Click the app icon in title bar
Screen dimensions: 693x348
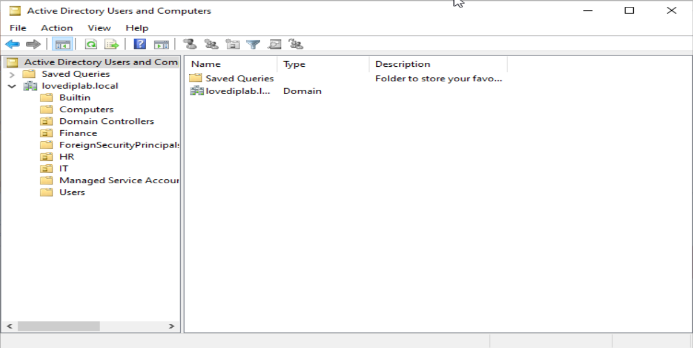click(15, 10)
